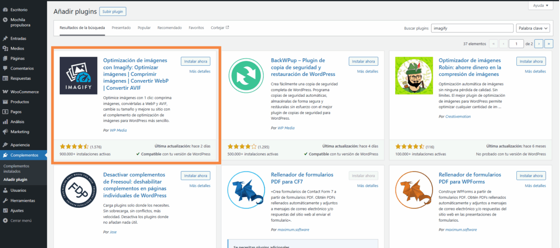Click the Comentarios speech bubble icon
The height and width of the screenshot is (248, 560).
[x=5, y=68]
